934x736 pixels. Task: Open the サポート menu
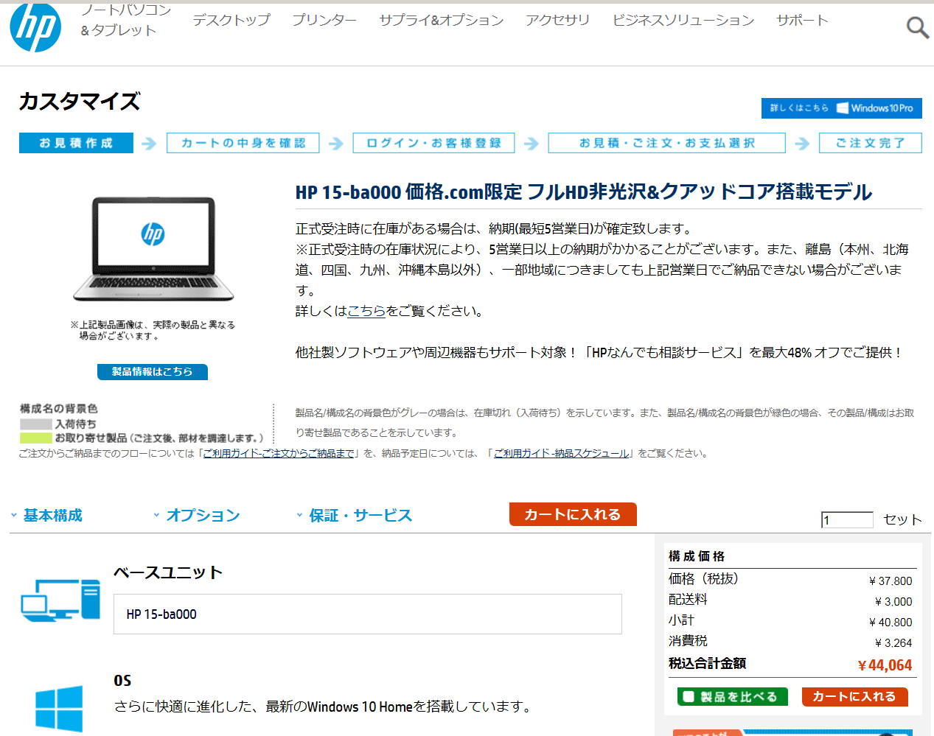pyautogui.click(x=802, y=20)
